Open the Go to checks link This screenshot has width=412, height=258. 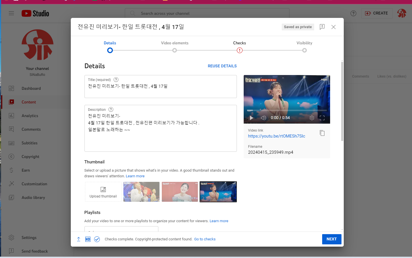205,239
